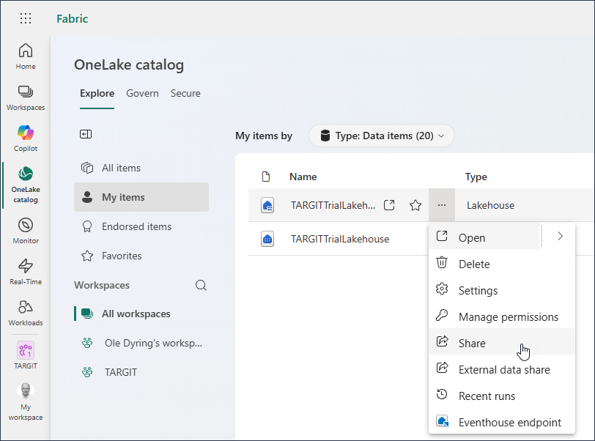Favorite the TARGITTrialLakehouse item with star
This screenshot has height=441, width=595.
point(415,206)
